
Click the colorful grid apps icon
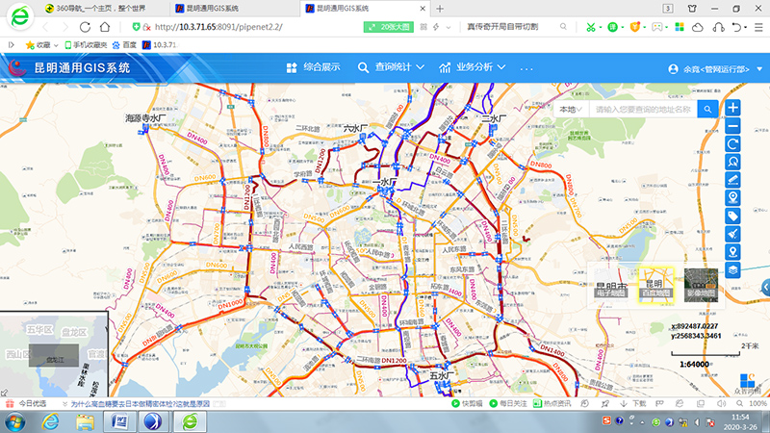pyautogui.click(x=680, y=28)
